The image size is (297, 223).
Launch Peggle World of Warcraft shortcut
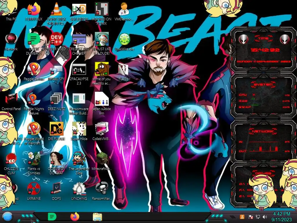tap(34, 134)
